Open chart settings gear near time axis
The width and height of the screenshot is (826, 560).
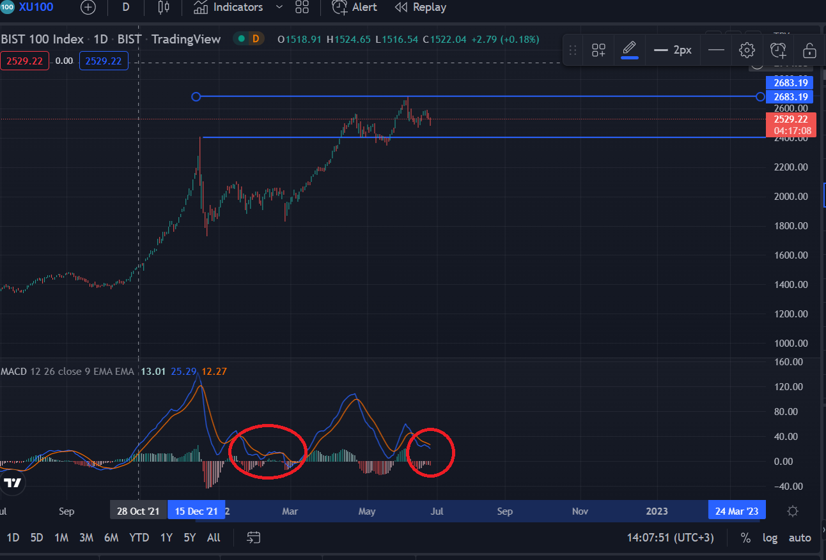click(793, 511)
